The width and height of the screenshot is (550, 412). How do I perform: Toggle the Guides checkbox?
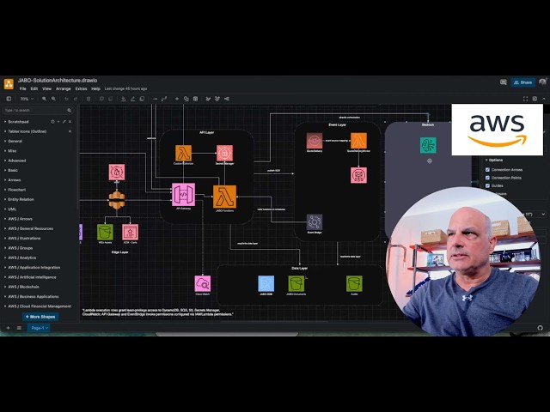[487, 185]
